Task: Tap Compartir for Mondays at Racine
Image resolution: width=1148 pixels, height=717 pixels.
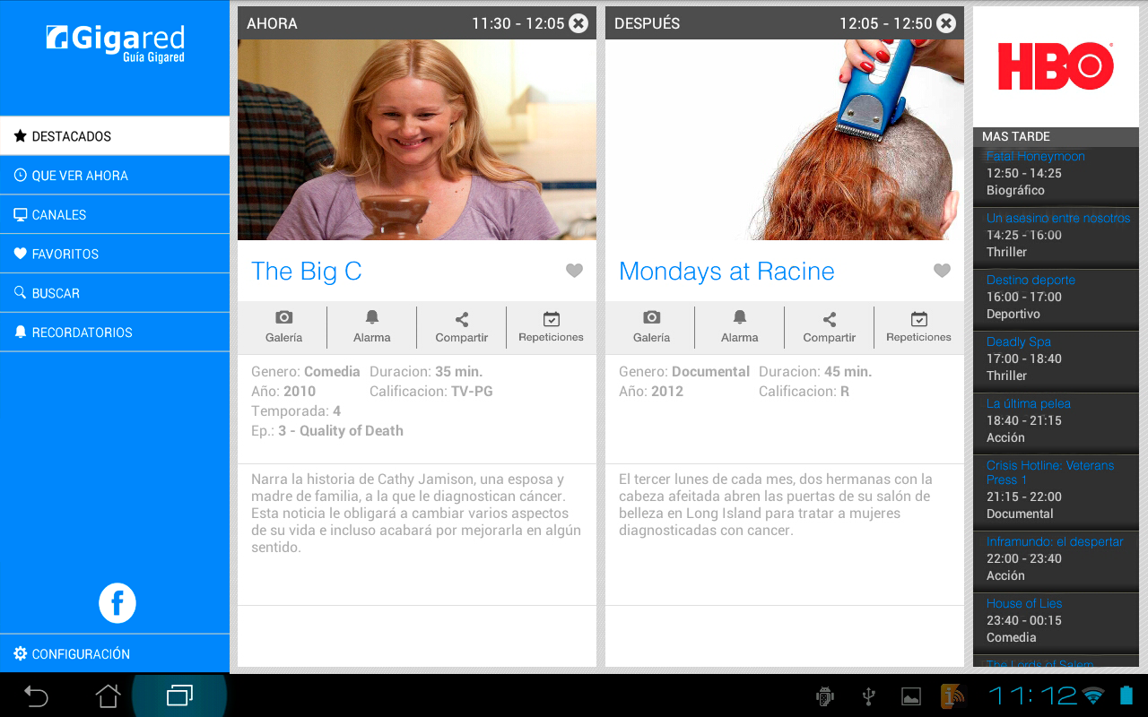Action: (x=830, y=327)
